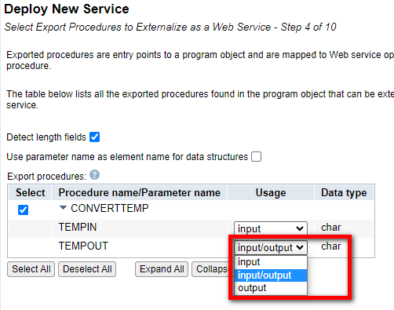Click the Procedure name/Parameter name header
394x310 pixels.
[139, 193]
